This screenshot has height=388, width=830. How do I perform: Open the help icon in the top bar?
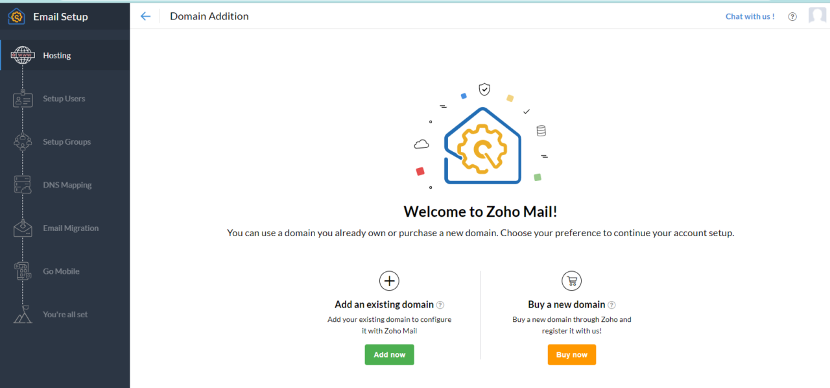[x=792, y=16]
